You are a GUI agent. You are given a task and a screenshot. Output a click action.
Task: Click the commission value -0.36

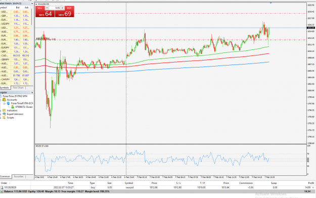click(250, 187)
